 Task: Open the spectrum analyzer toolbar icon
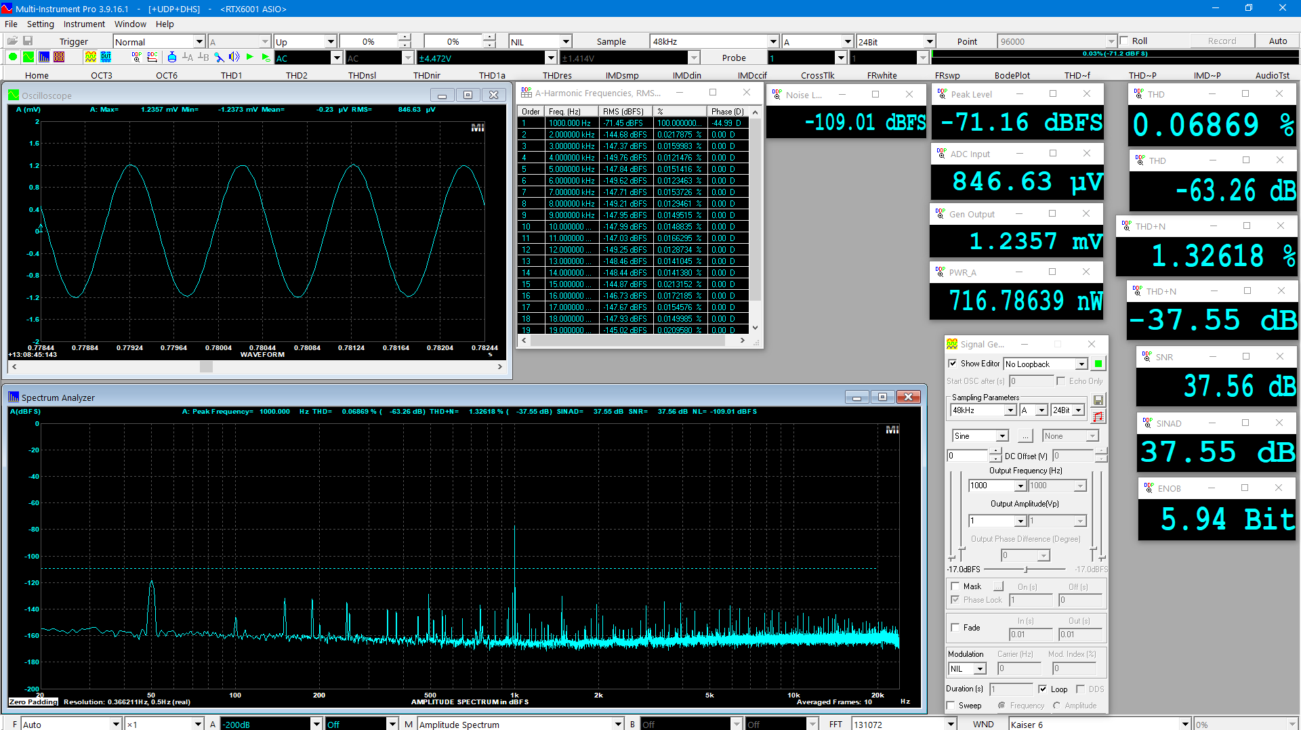[x=44, y=58]
